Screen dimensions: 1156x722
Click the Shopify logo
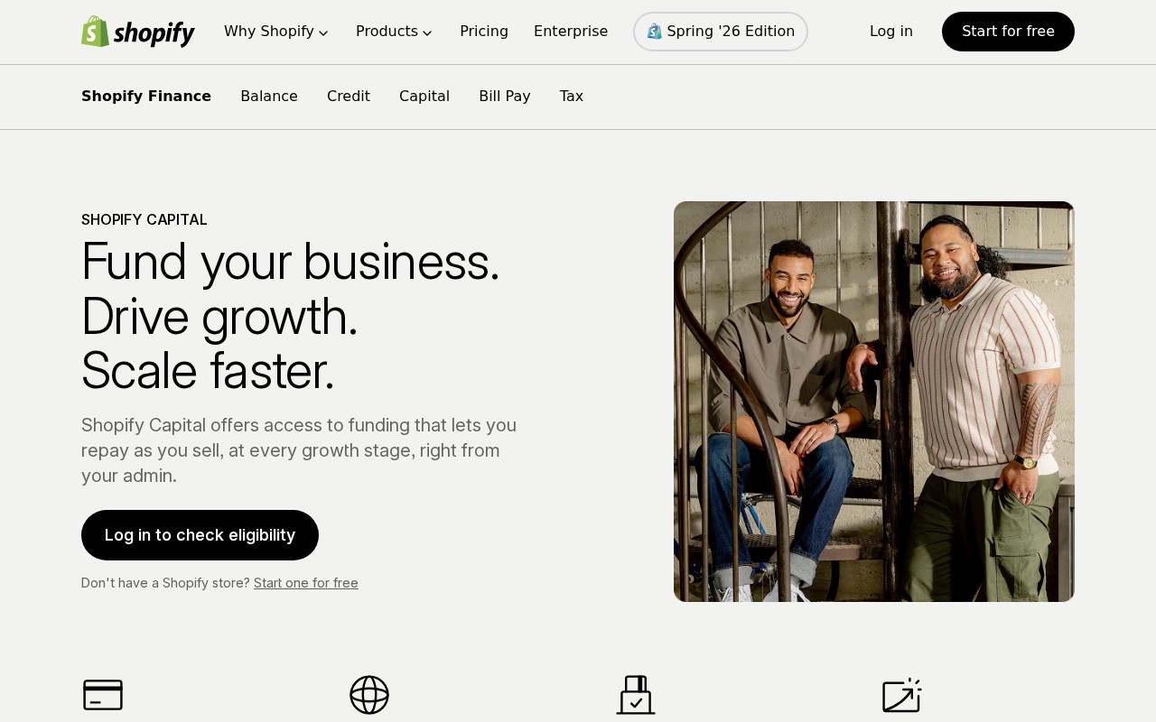(x=138, y=32)
